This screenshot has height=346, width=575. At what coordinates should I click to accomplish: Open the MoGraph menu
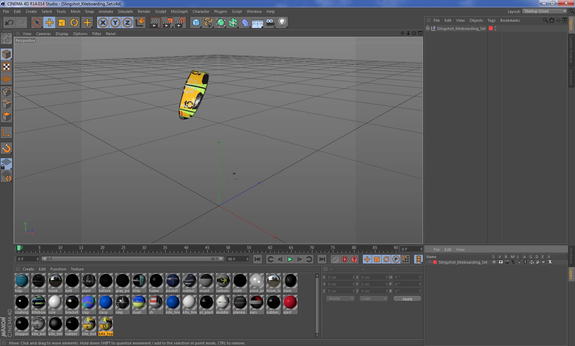point(179,12)
